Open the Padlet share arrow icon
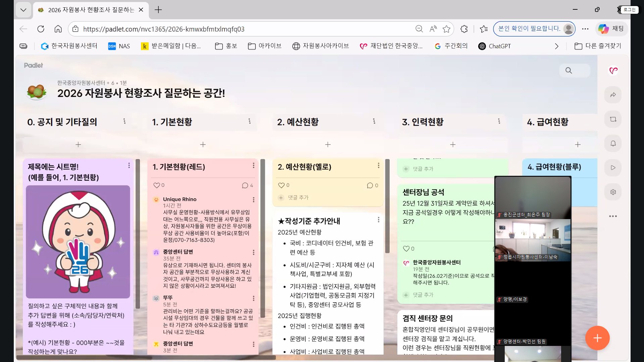 click(613, 95)
